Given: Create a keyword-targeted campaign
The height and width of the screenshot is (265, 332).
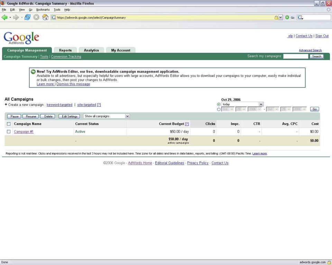Looking at the screenshot, I should point(59,105).
